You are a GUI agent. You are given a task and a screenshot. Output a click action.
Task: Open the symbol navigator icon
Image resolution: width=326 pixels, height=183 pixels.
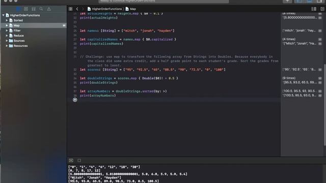[34, 9]
